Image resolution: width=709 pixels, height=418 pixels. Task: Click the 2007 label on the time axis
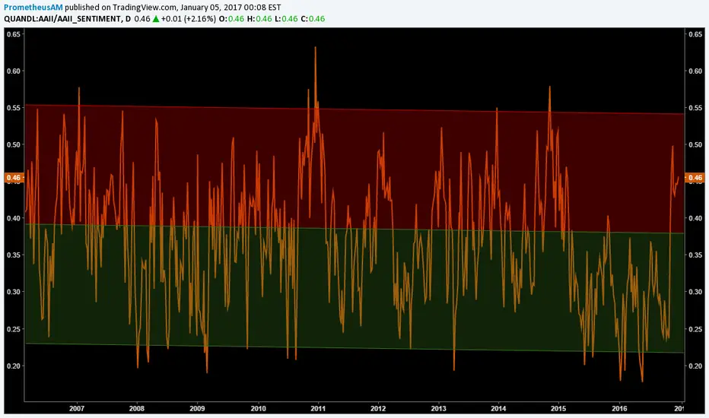click(x=77, y=409)
